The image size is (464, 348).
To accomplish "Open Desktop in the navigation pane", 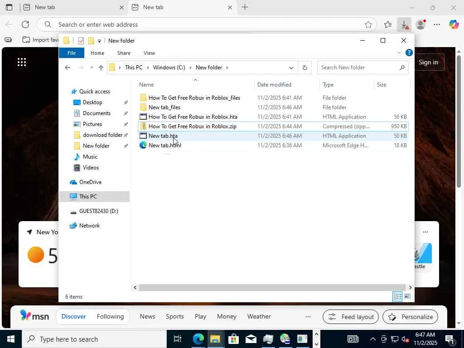I will pyautogui.click(x=92, y=102).
